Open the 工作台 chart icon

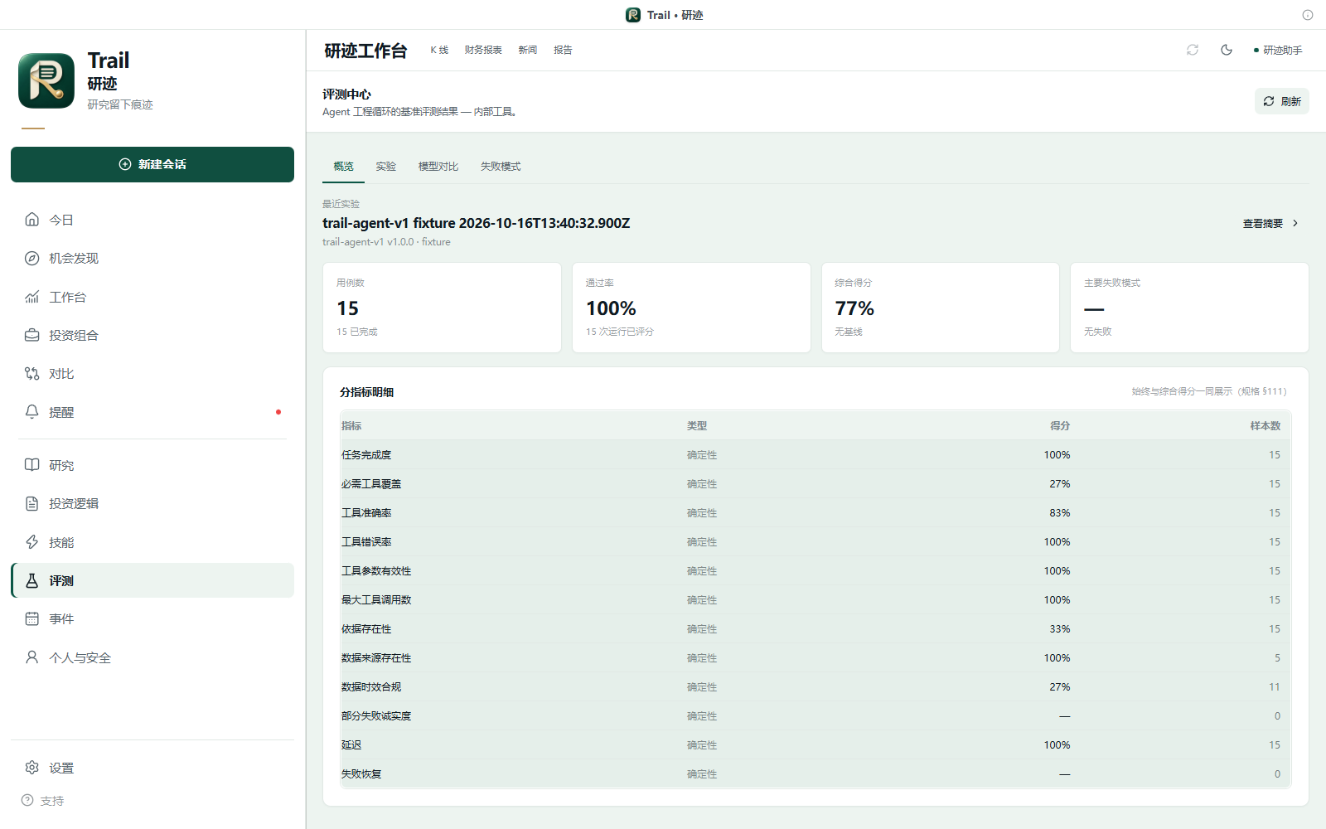coord(31,297)
